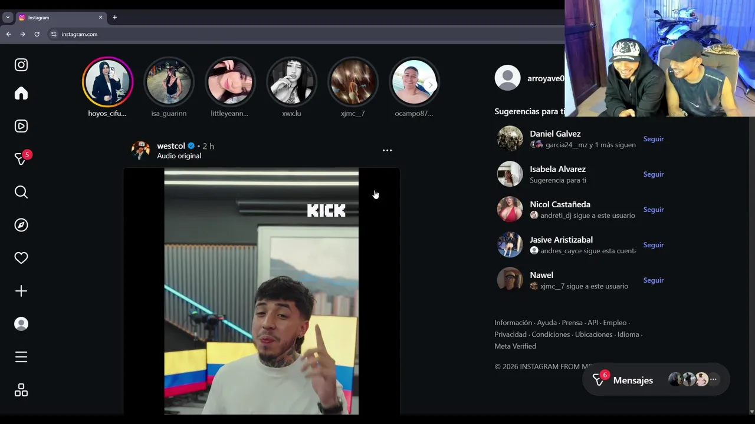Image resolution: width=755 pixels, height=424 pixels.
Task: Open Isabela Alvarez profile name
Action: click(x=557, y=169)
